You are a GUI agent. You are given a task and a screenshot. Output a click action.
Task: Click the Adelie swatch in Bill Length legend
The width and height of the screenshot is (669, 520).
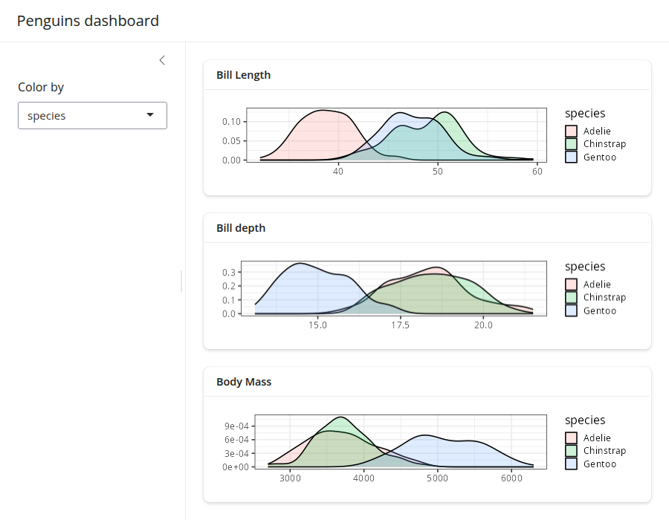tap(571, 131)
